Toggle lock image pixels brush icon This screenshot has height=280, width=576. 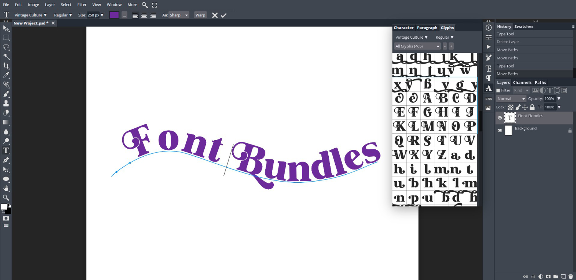[518, 107]
